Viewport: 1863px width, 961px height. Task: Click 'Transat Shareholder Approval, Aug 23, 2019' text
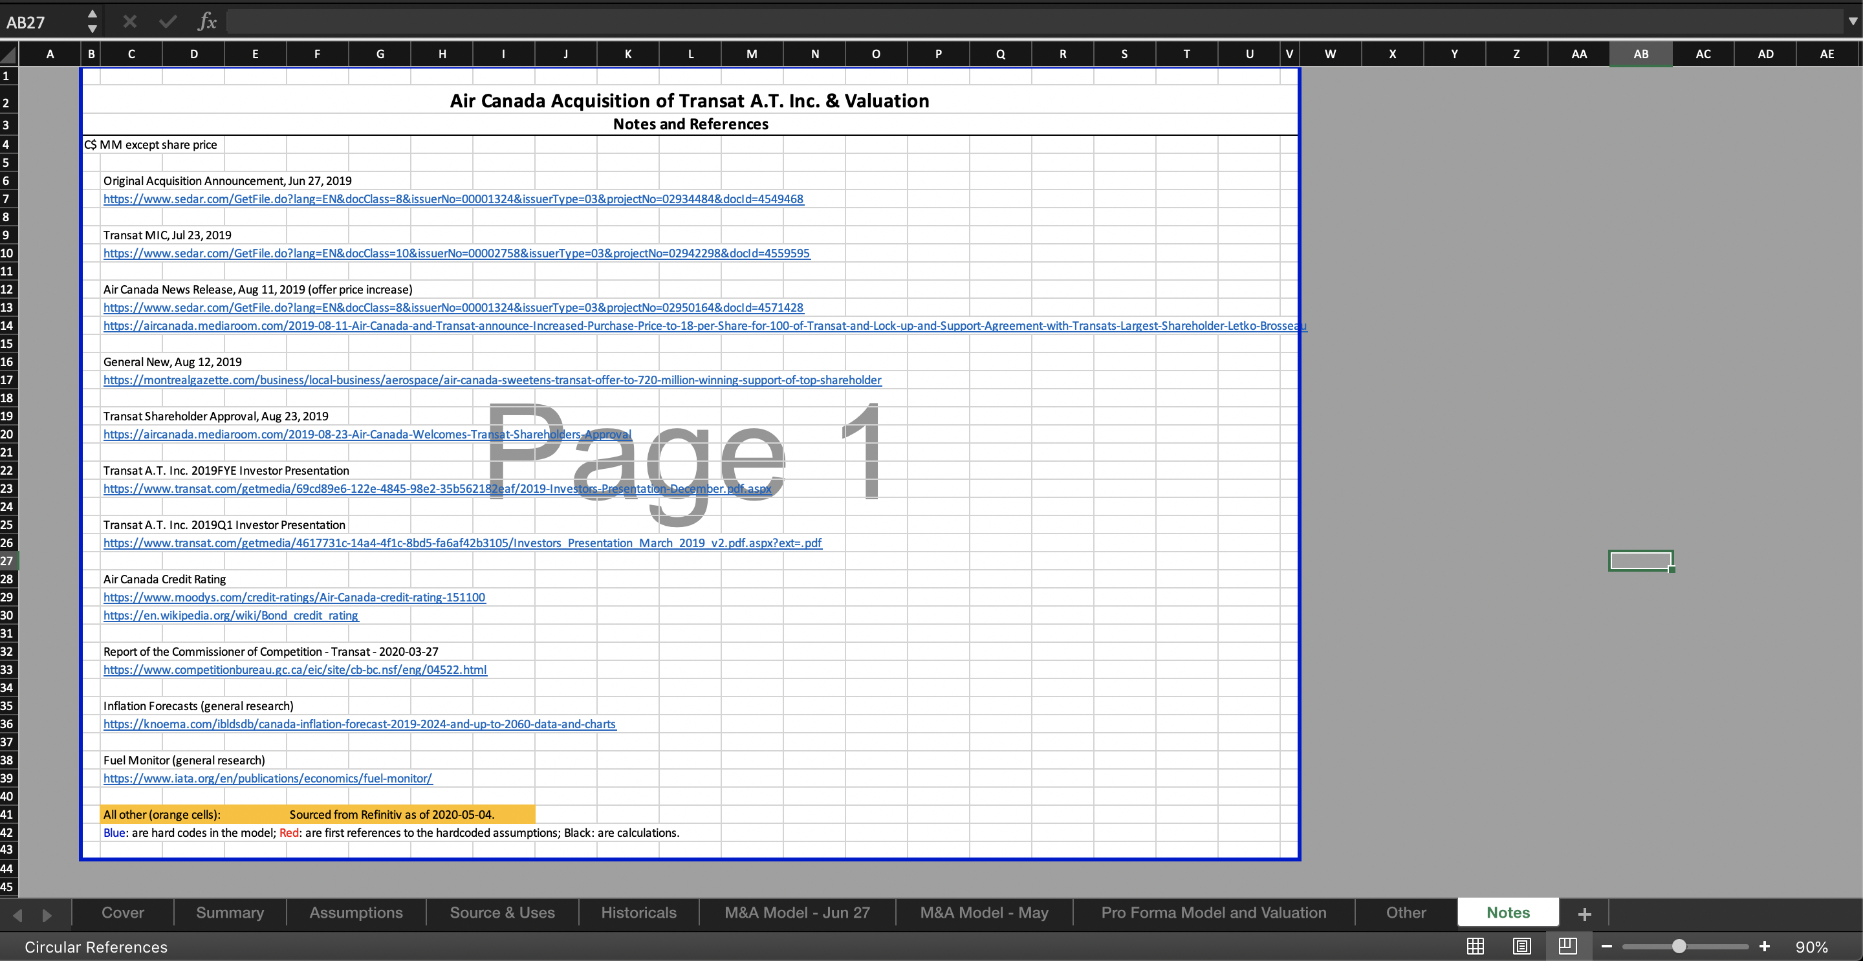tap(215, 416)
